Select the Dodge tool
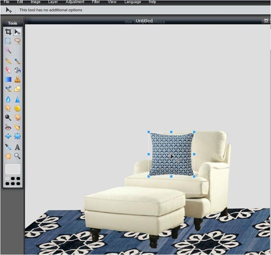Image resolution: width=271 pixels, height=255 pixels. point(8,118)
